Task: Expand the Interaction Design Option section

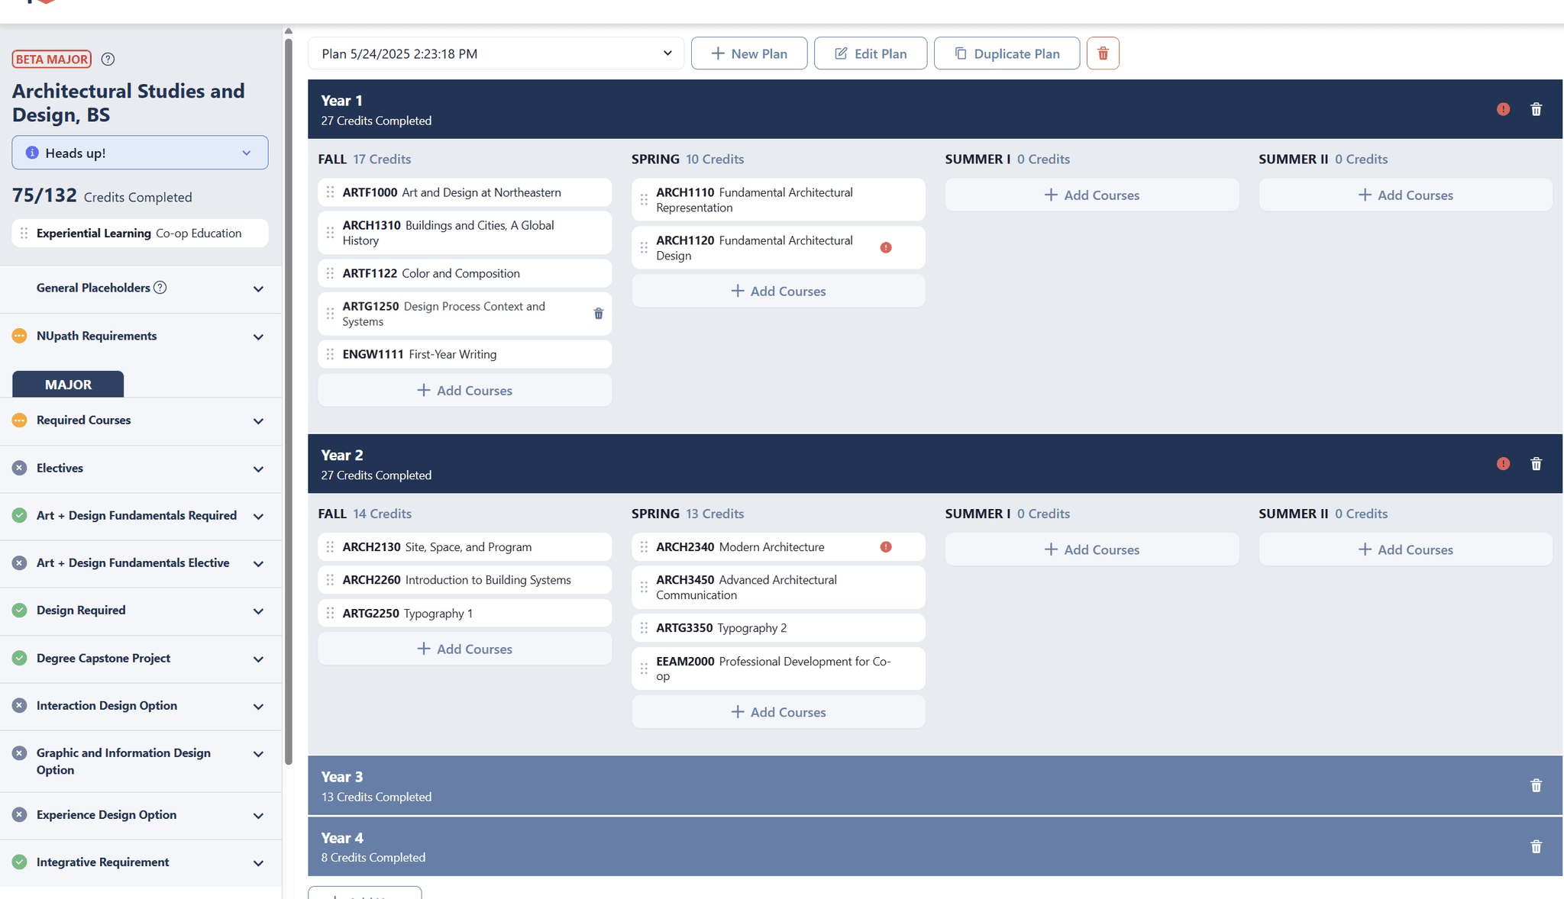Action: click(258, 707)
